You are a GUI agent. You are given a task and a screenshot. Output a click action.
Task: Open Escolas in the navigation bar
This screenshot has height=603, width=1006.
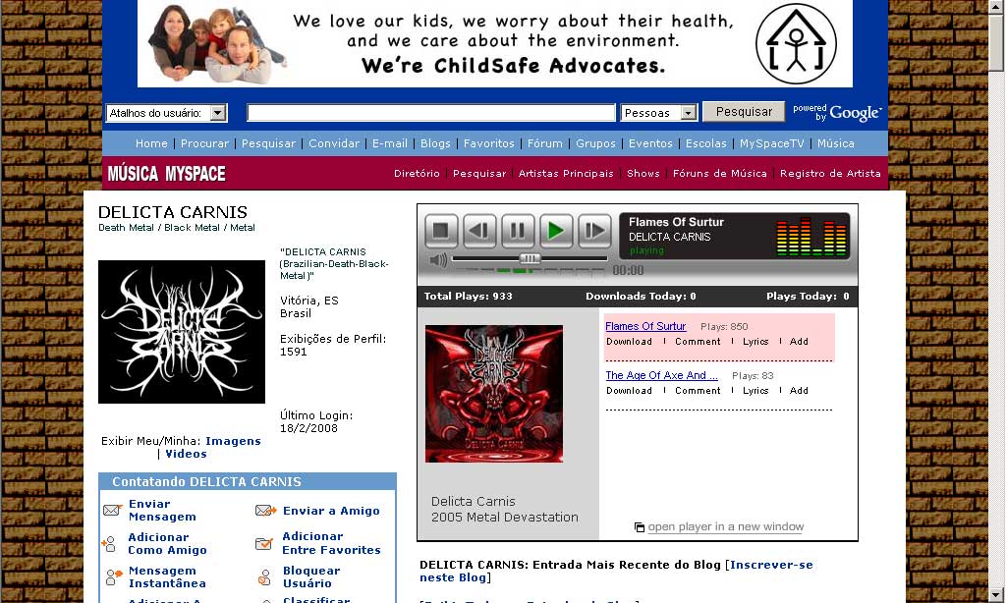tap(705, 143)
